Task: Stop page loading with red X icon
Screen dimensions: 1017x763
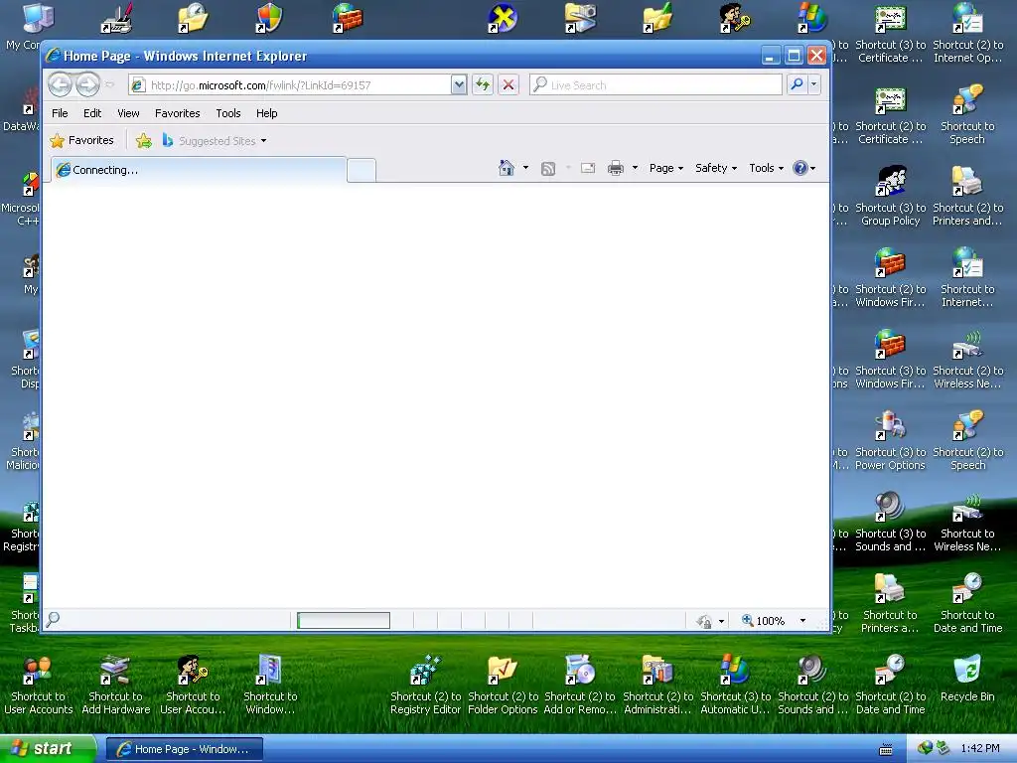Action: tap(508, 84)
